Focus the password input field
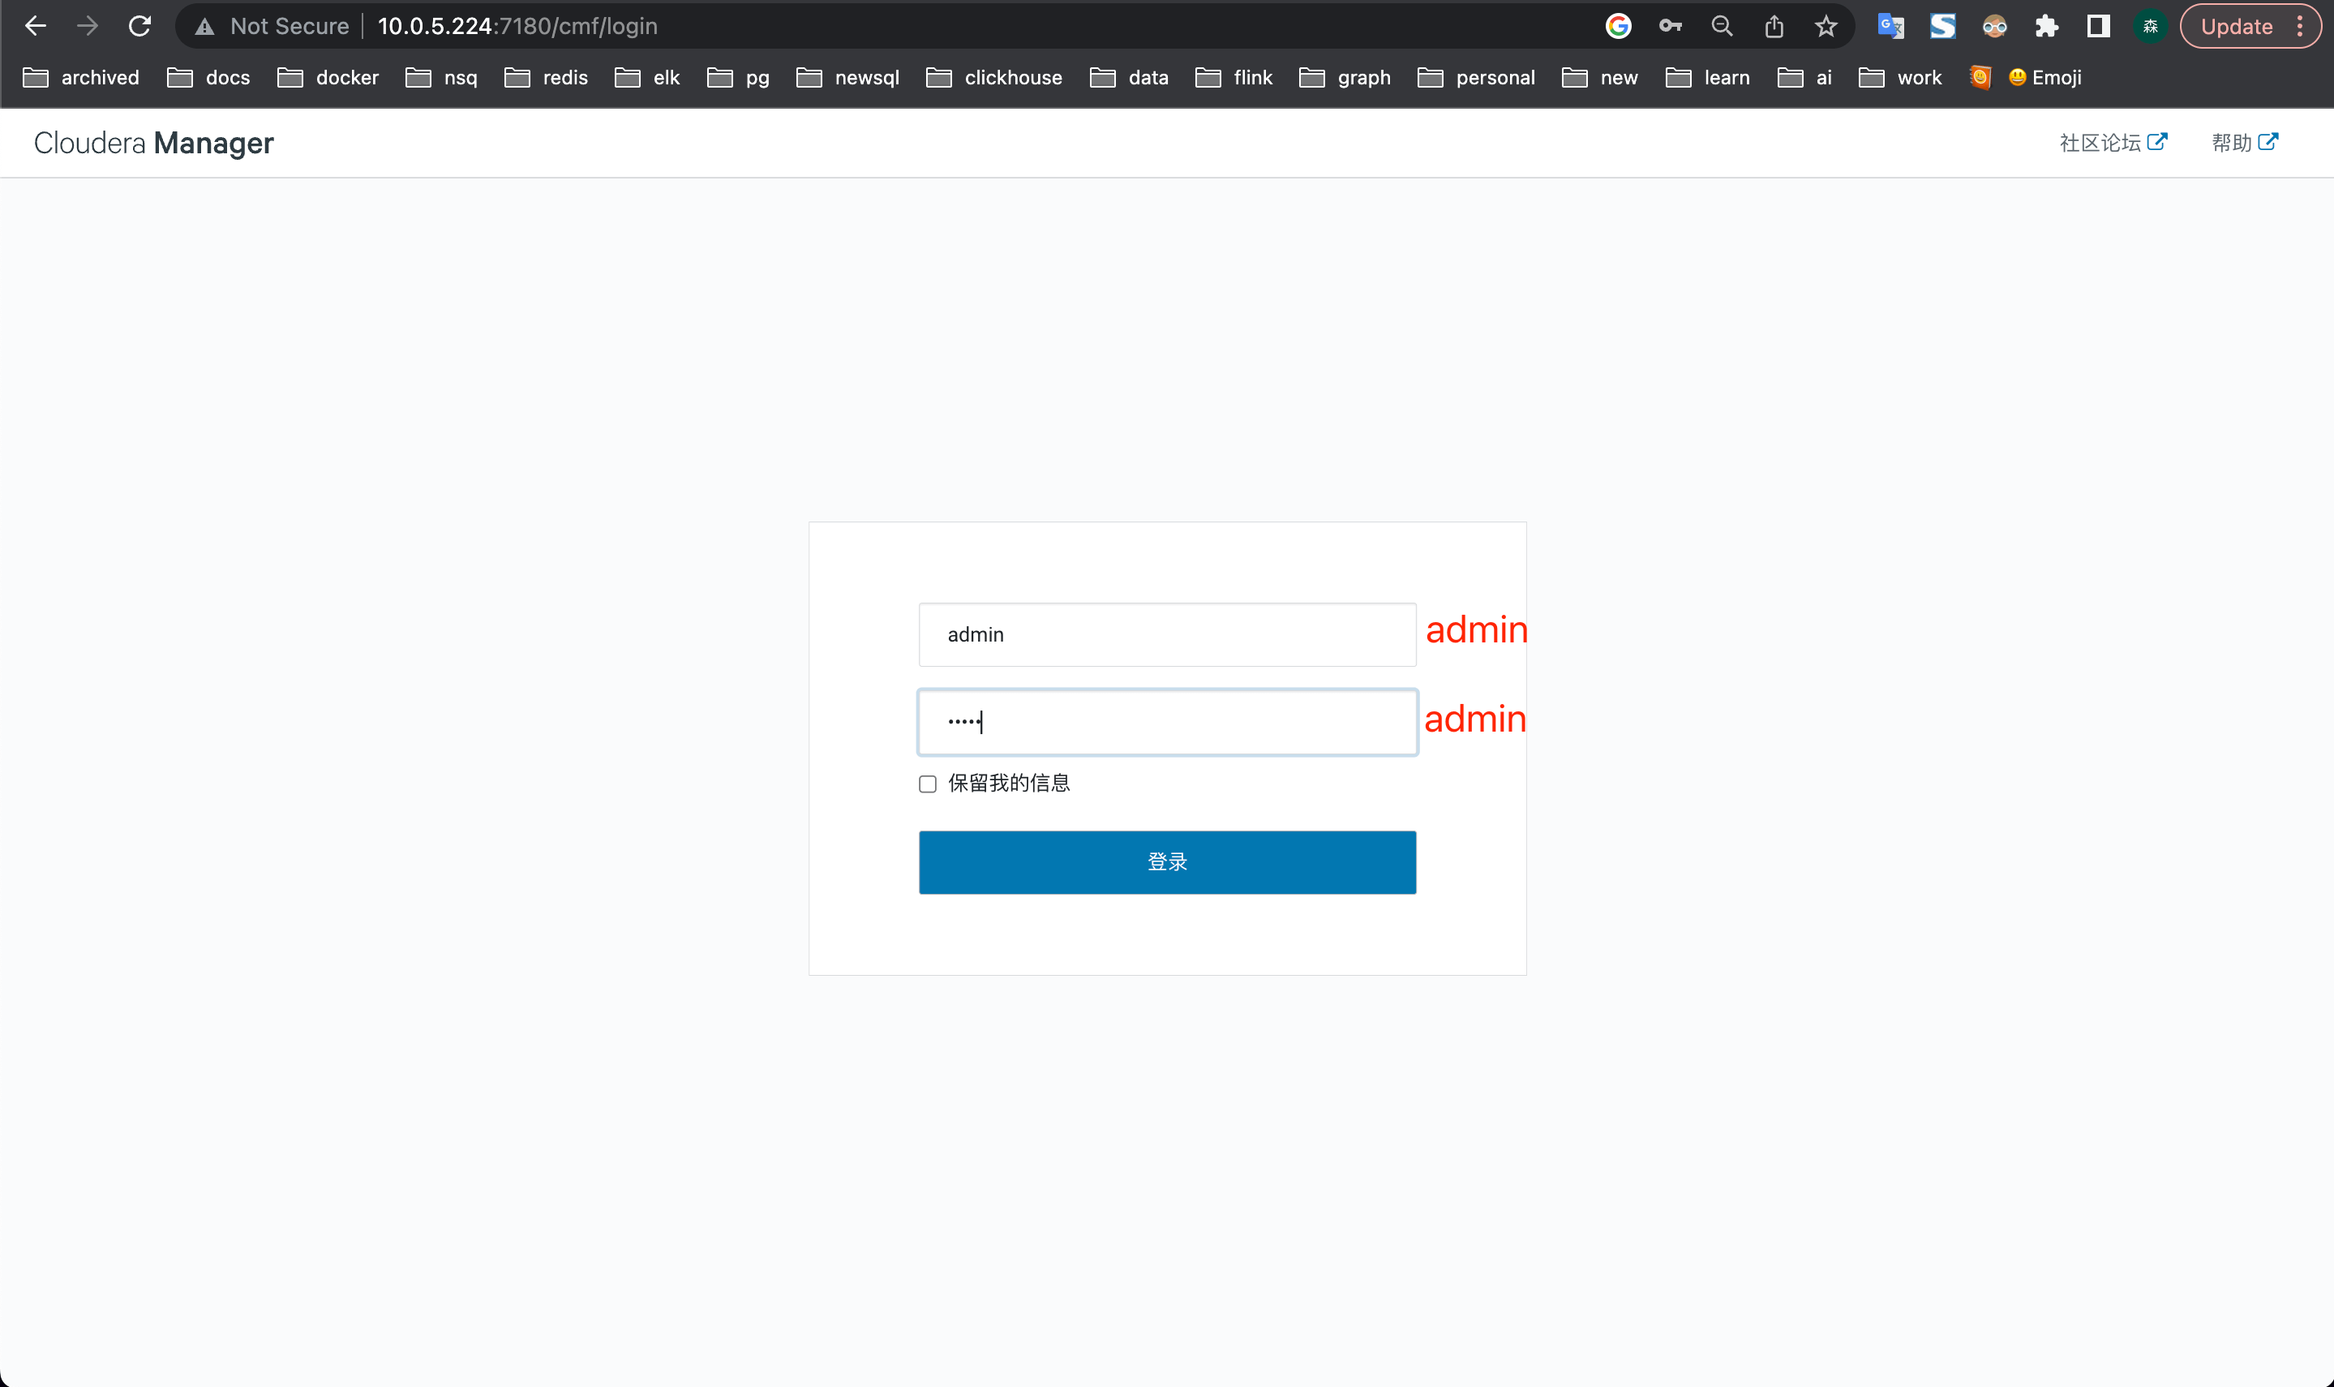The height and width of the screenshot is (1387, 2334). pyautogui.click(x=1167, y=723)
